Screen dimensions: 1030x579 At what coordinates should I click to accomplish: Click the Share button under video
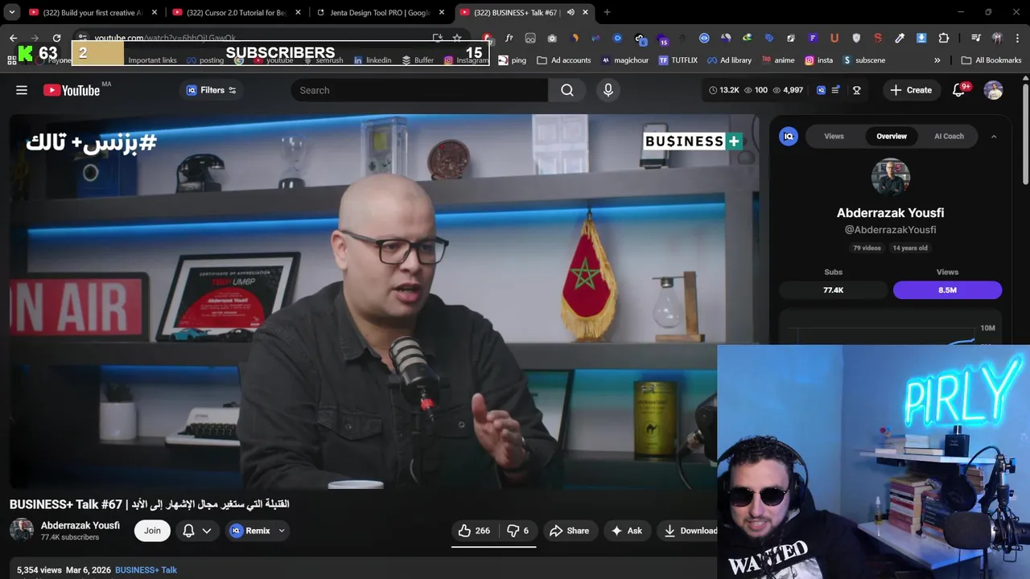[570, 531]
